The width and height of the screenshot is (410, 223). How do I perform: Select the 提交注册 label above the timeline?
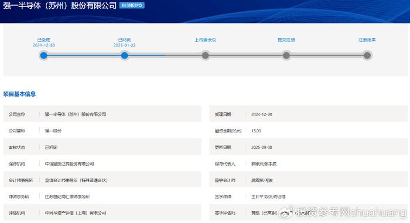tap(286, 40)
